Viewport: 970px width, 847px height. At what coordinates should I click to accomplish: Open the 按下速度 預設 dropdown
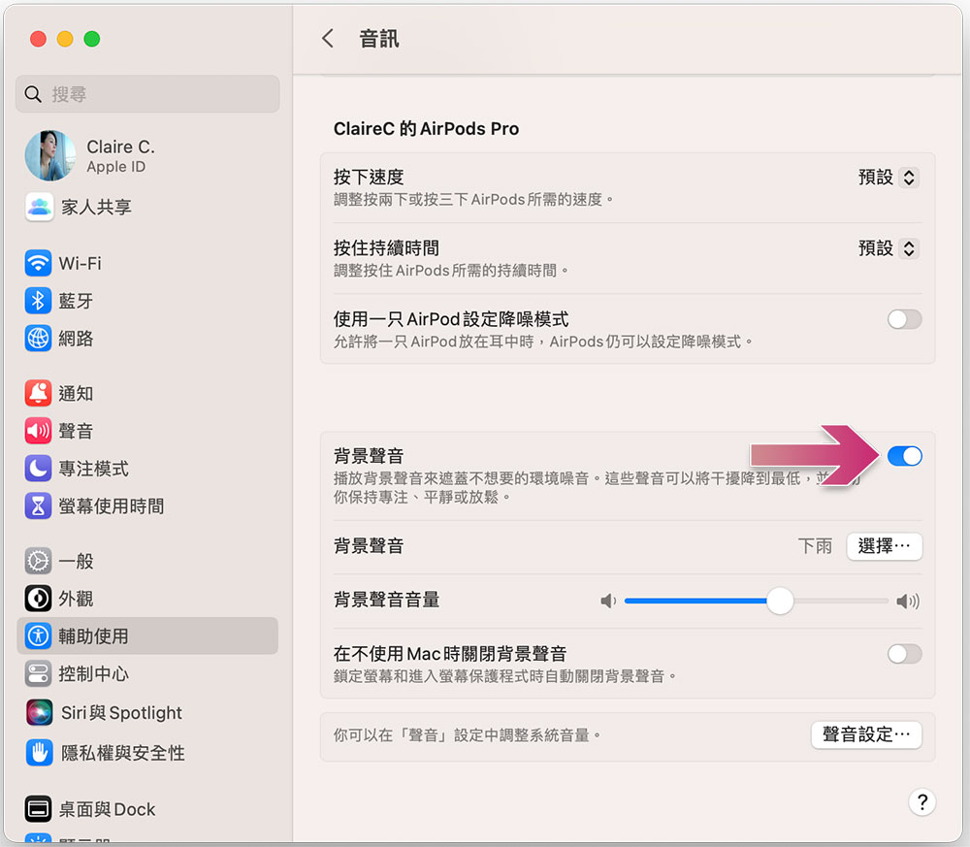click(x=889, y=178)
